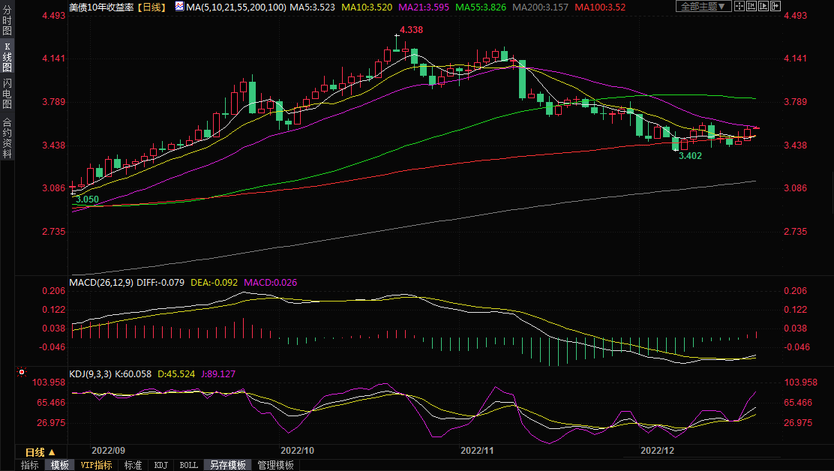Image resolution: width=834 pixels, height=471 pixels.
Task: Click the 另存模板 button
Action: [227, 465]
